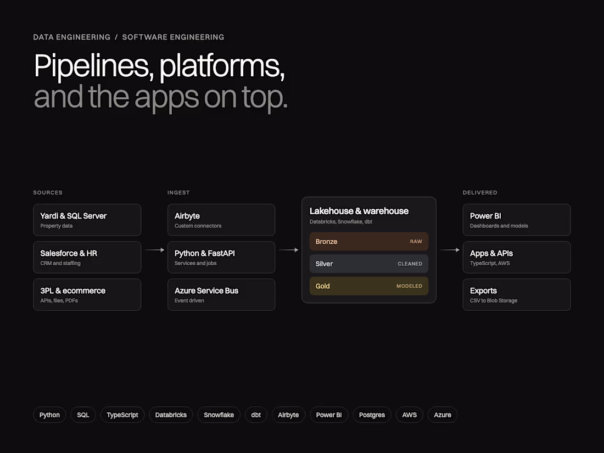Select the dbt tag pill
Screen dimensions: 604x453
coord(256,415)
